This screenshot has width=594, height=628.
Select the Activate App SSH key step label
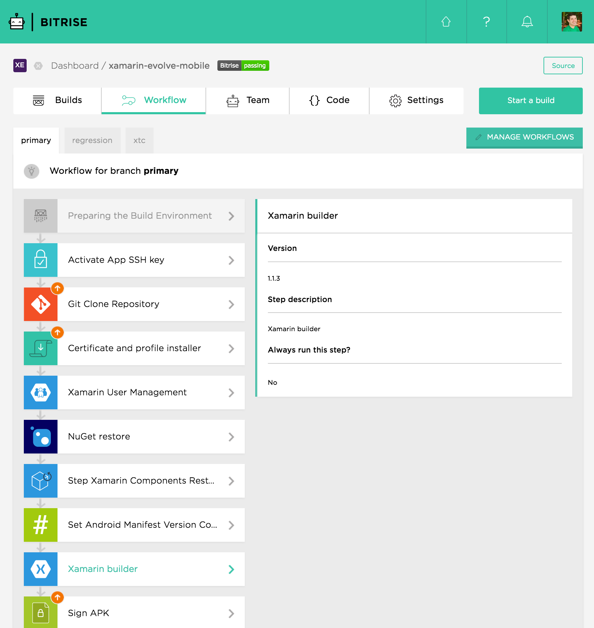click(x=116, y=260)
